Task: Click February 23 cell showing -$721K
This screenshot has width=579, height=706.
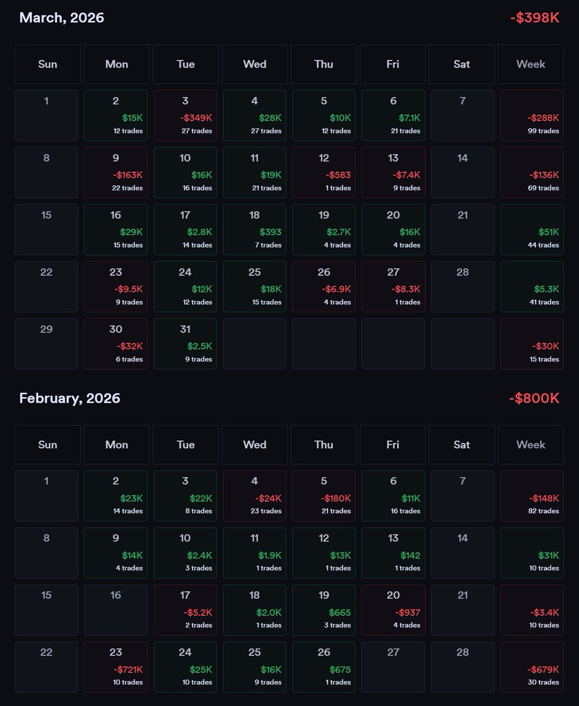Action: (116, 667)
